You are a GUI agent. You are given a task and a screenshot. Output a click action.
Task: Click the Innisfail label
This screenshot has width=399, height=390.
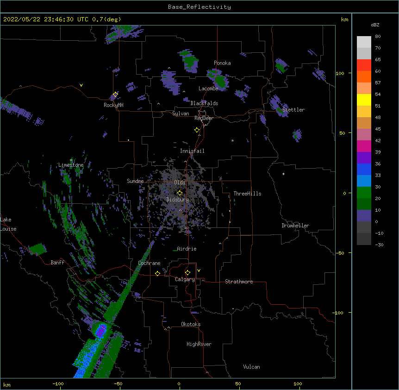click(192, 151)
